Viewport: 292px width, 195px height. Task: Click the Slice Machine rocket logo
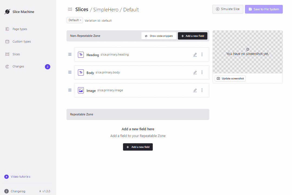pyautogui.click(x=7, y=11)
